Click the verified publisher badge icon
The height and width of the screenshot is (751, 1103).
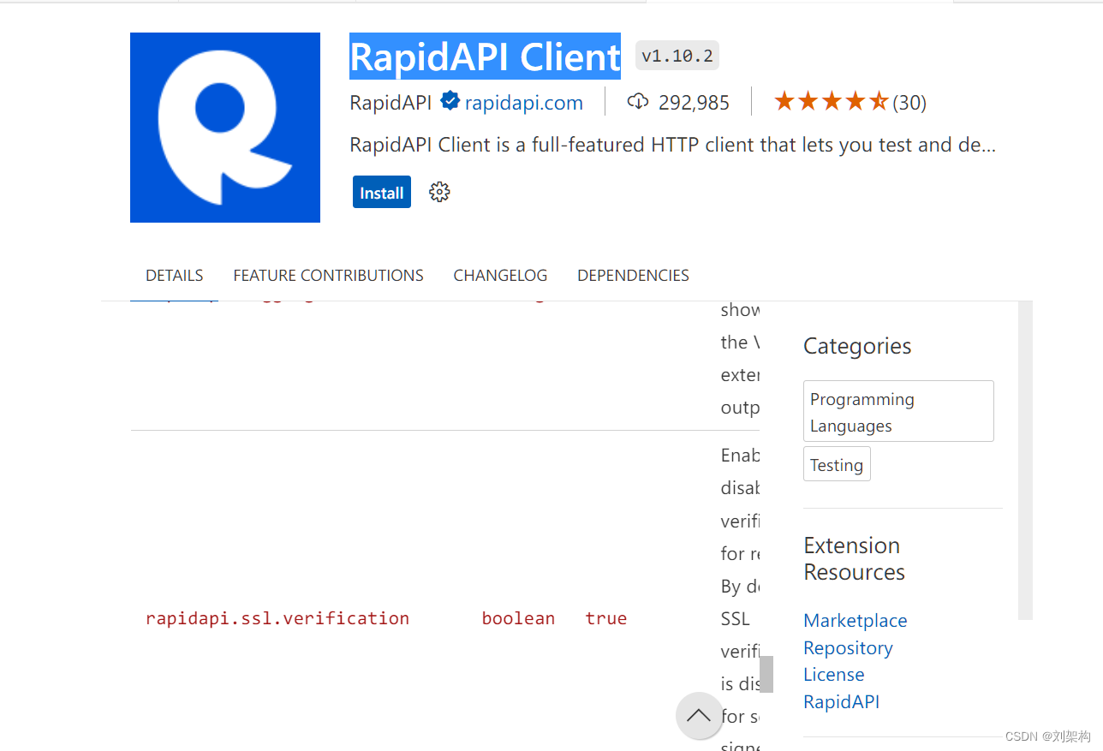(450, 102)
